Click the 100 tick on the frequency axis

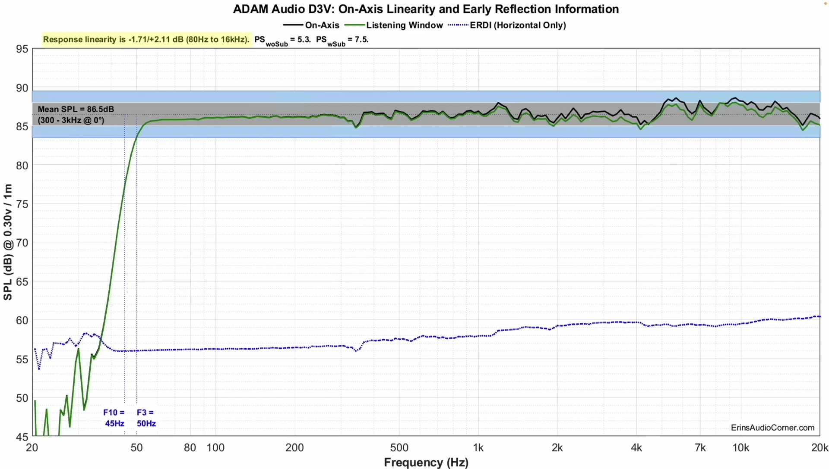click(x=215, y=447)
